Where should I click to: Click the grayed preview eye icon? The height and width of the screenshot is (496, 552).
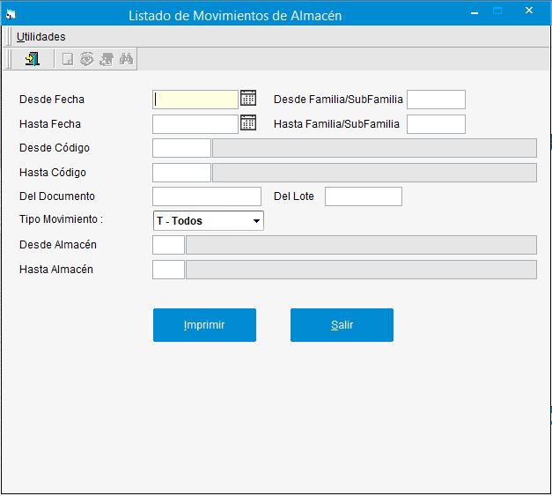[86, 59]
